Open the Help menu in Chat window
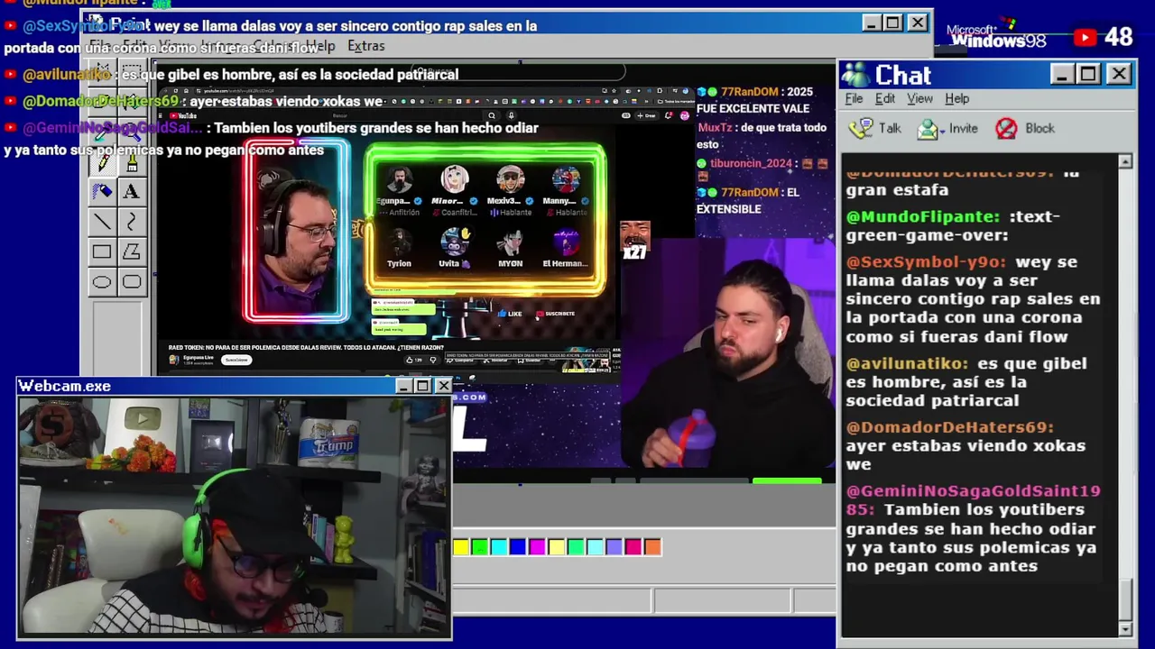1155x649 pixels. 956,98
